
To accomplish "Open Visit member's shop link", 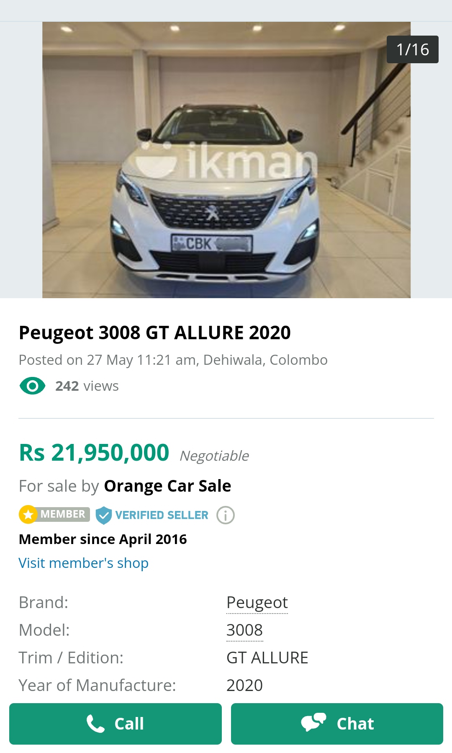I will 84,563.
